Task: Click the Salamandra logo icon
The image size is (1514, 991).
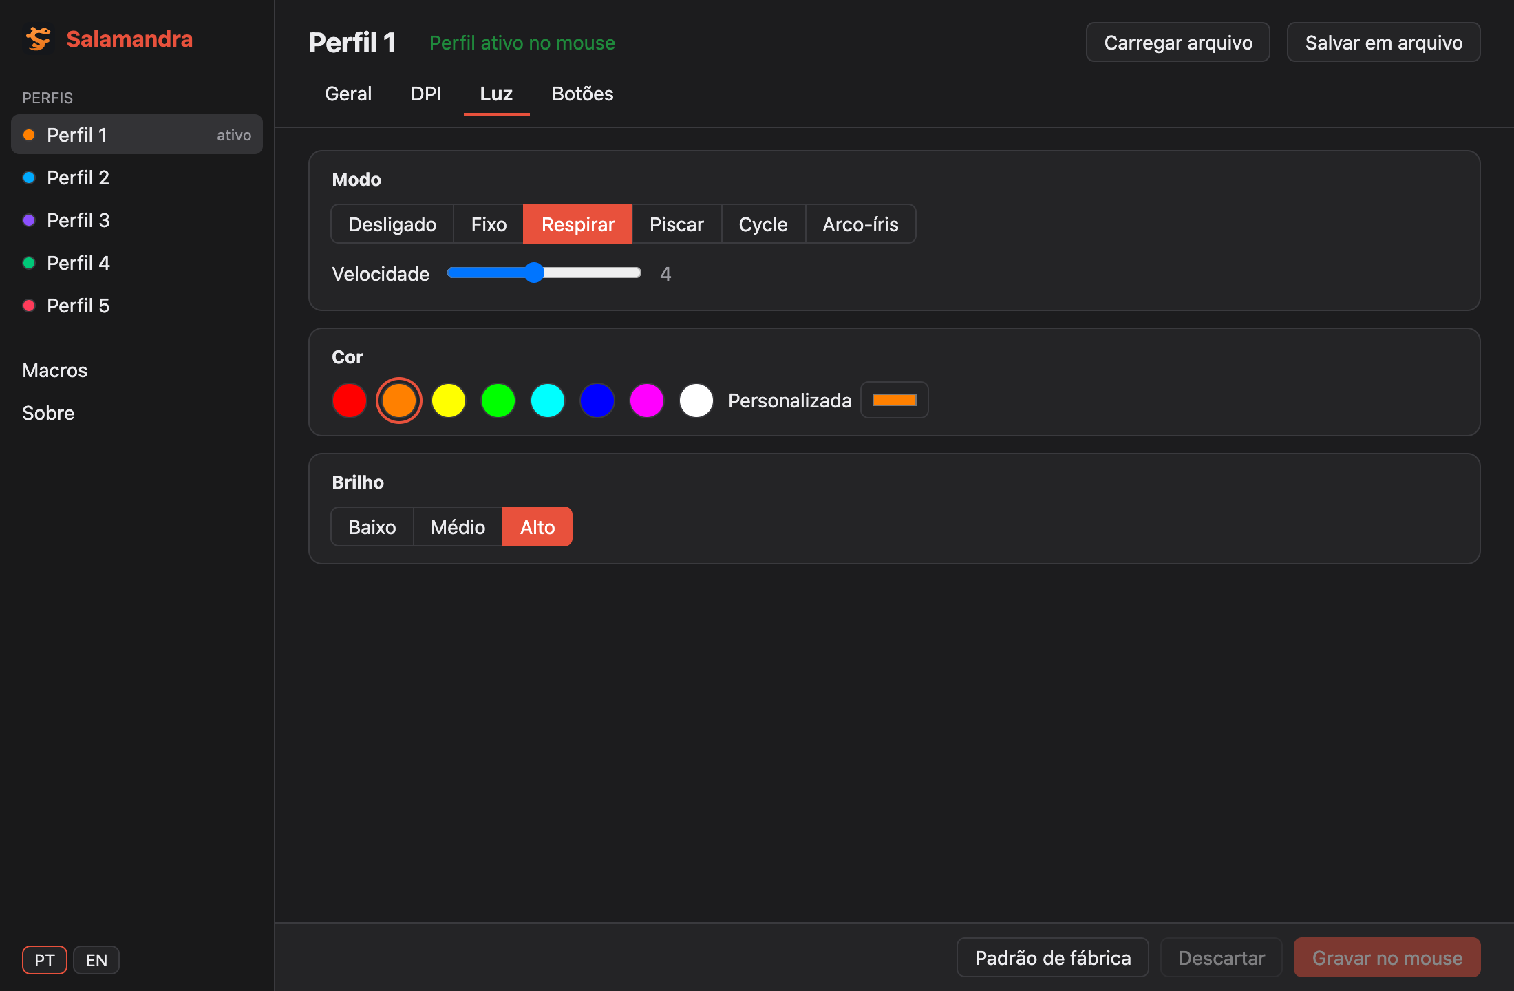Action: pyautogui.click(x=39, y=39)
